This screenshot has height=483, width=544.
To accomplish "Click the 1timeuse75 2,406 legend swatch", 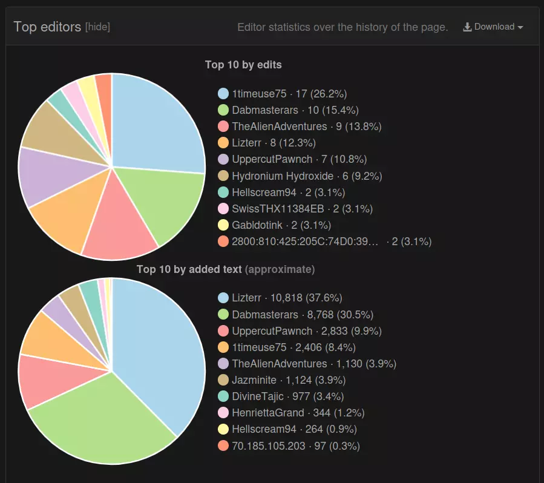I will coord(223,347).
